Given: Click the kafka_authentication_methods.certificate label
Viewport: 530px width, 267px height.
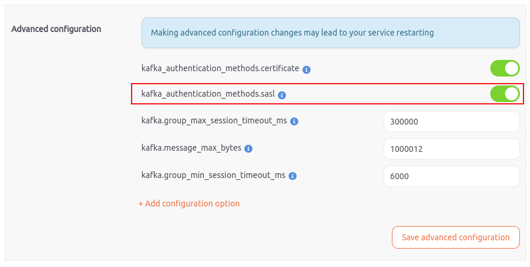Looking at the screenshot, I should (x=220, y=68).
